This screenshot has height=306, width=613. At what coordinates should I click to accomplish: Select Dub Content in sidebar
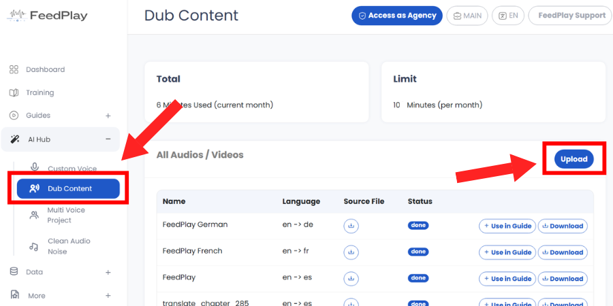[68, 188]
